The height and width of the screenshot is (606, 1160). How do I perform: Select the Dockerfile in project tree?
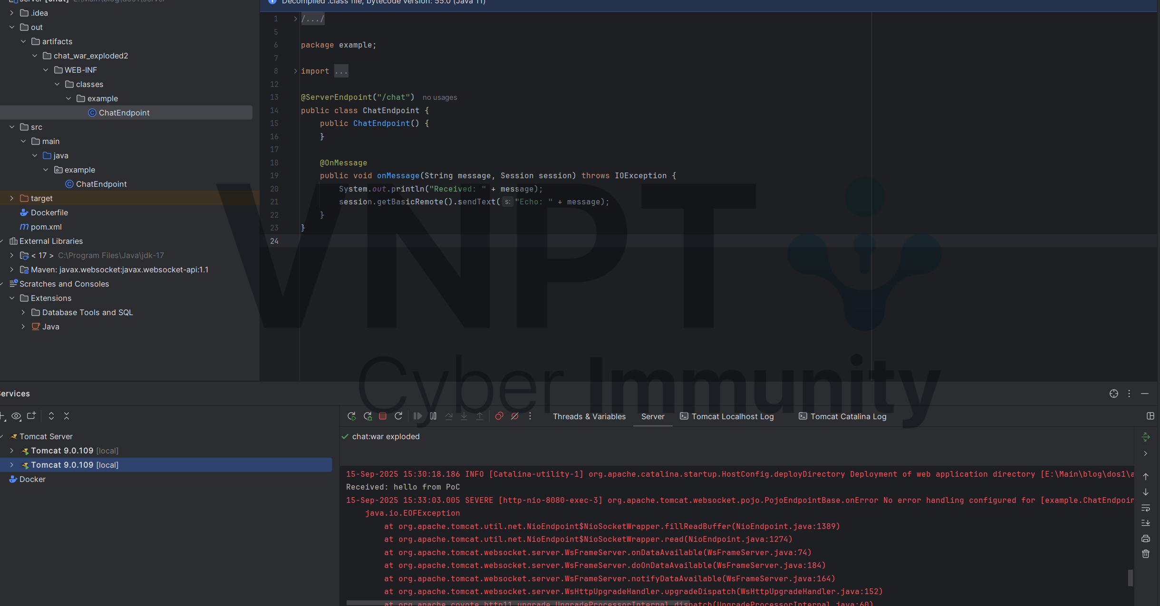click(x=49, y=212)
